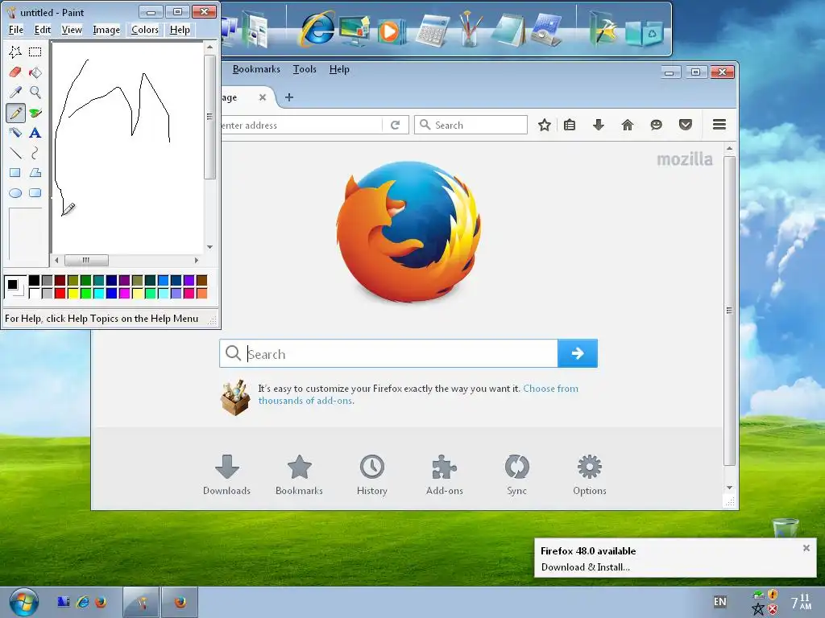The height and width of the screenshot is (618, 825).
Task: Reload the current page in Firefox
Action: coord(395,125)
